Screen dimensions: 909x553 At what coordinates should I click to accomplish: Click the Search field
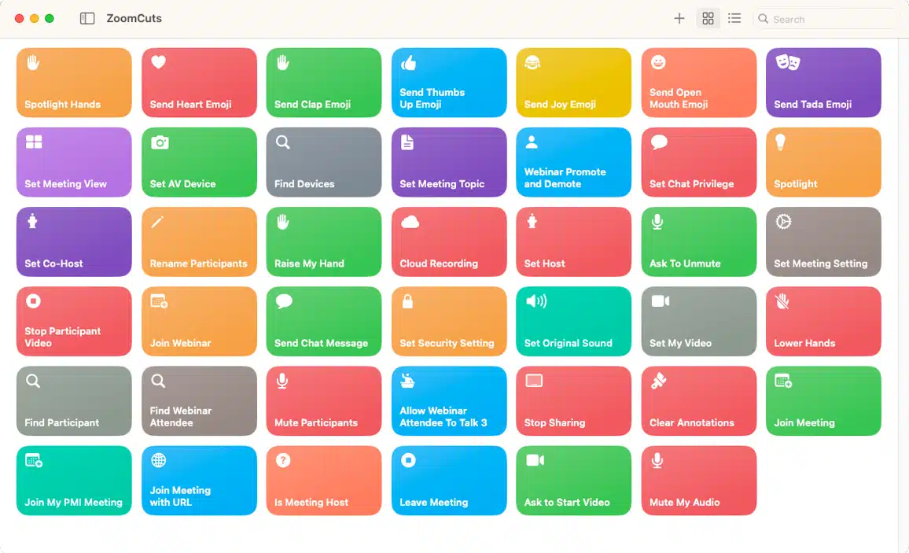(826, 19)
